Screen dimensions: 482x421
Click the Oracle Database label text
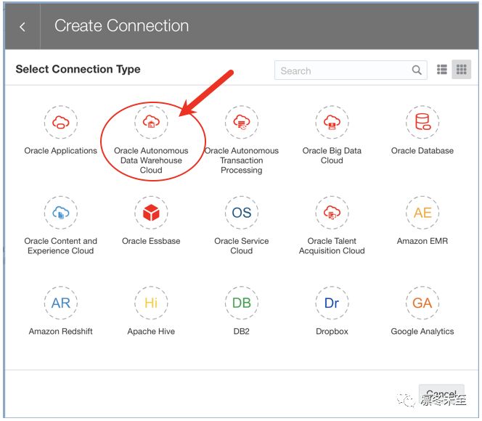[x=422, y=151]
